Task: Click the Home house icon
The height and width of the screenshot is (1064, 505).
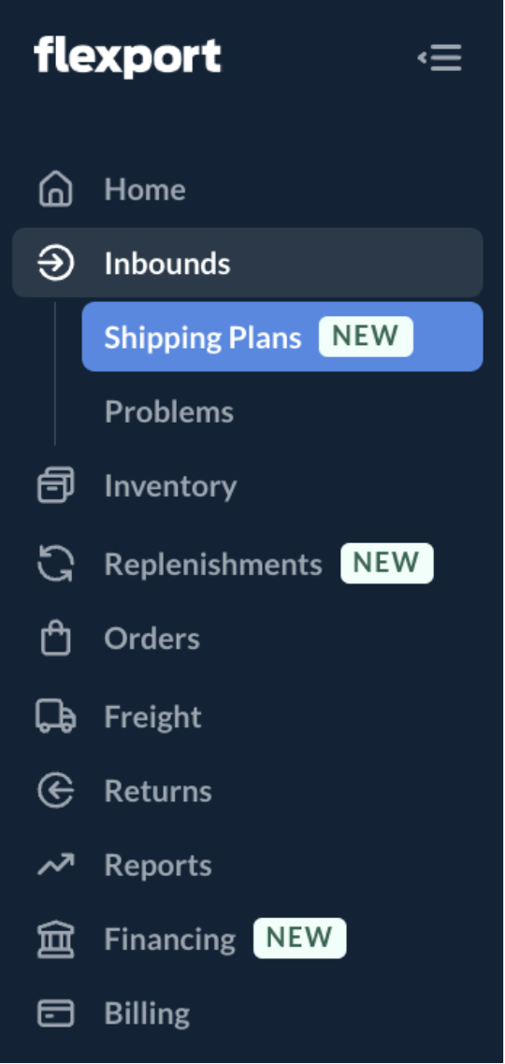Action: click(x=56, y=189)
